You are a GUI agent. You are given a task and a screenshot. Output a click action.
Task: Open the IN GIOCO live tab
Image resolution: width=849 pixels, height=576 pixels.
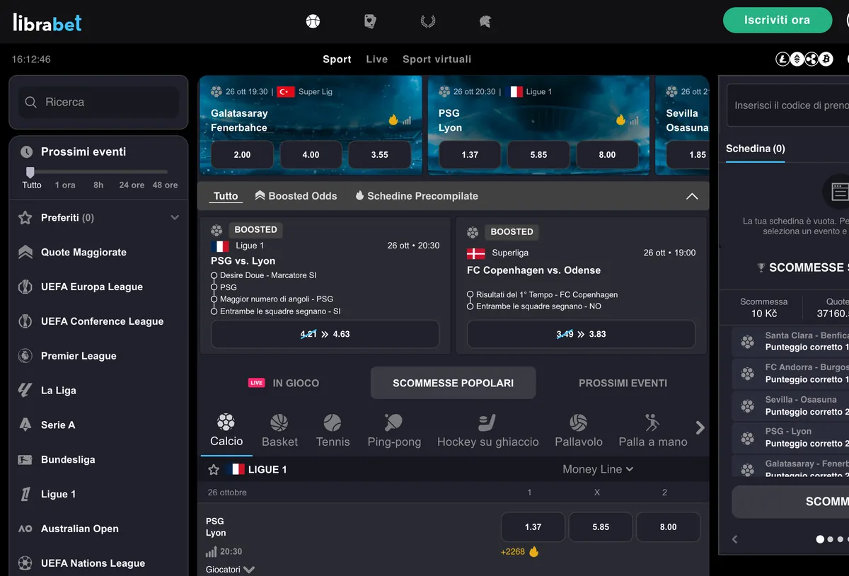(283, 383)
